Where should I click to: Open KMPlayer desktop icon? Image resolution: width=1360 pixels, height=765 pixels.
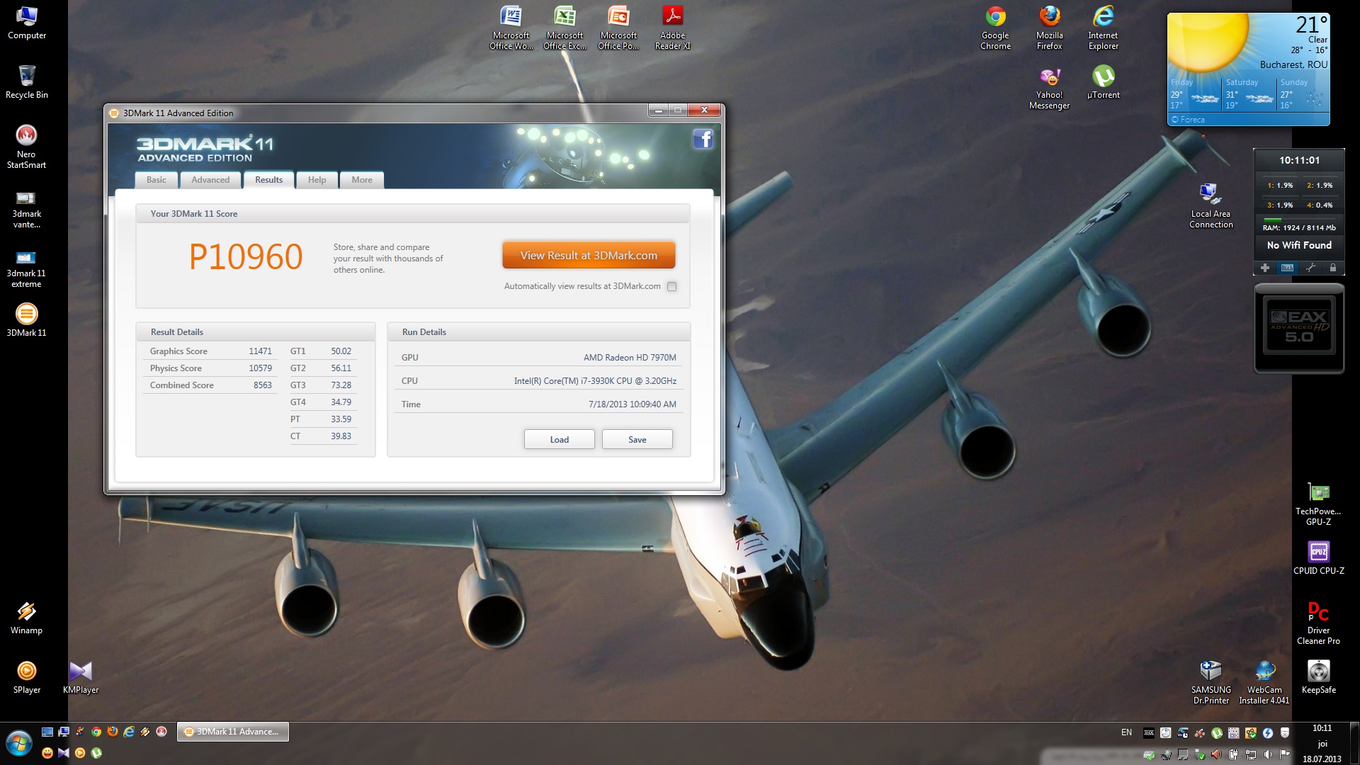[x=81, y=677]
